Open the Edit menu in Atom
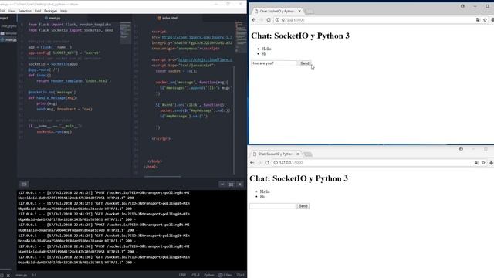The width and height of the screenshot is (494, 278). coord(2,11)
